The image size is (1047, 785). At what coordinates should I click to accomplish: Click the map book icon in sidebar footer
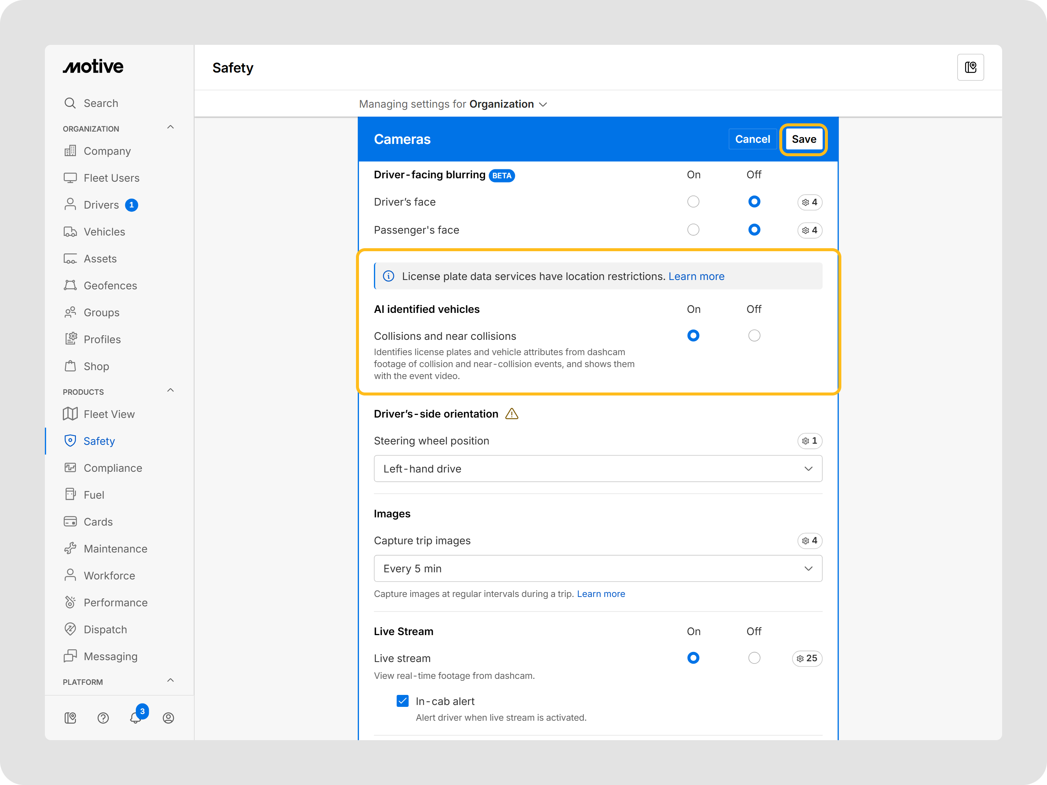[70, 718]
